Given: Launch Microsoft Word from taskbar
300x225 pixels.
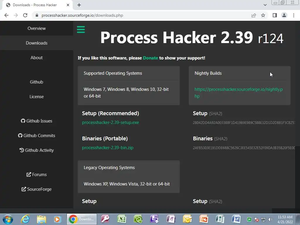Looking at the screenshot, I should coord(236,219).
